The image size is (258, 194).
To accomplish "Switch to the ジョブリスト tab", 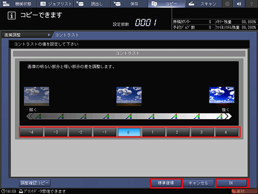I will coord(55,3).
